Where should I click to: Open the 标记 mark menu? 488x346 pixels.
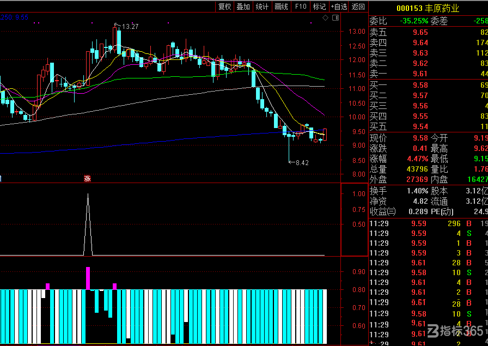319,7
